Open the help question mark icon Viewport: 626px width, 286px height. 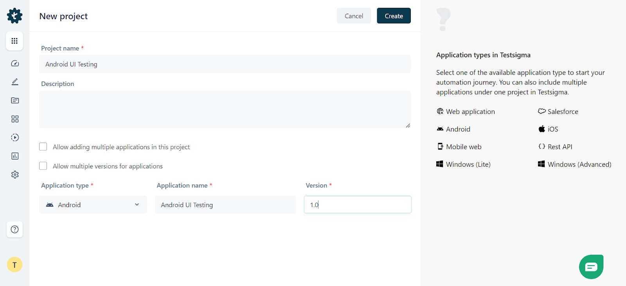click(14, 229)
